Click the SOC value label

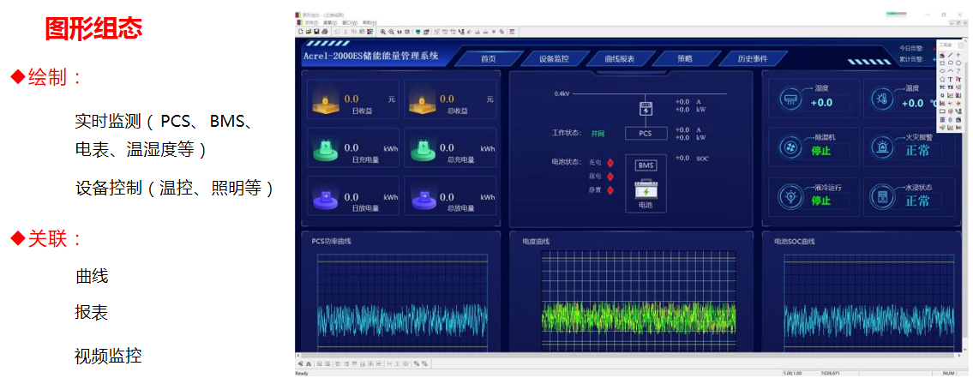(x=702, y=159)
